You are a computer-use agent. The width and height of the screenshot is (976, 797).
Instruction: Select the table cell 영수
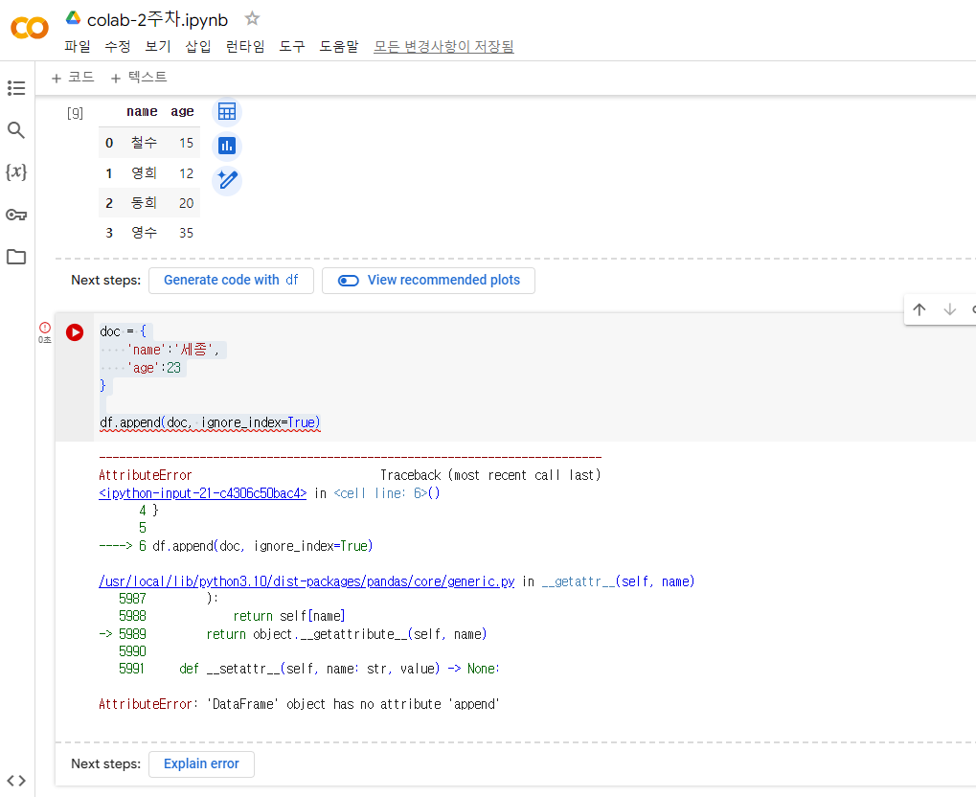pos(144,232)
